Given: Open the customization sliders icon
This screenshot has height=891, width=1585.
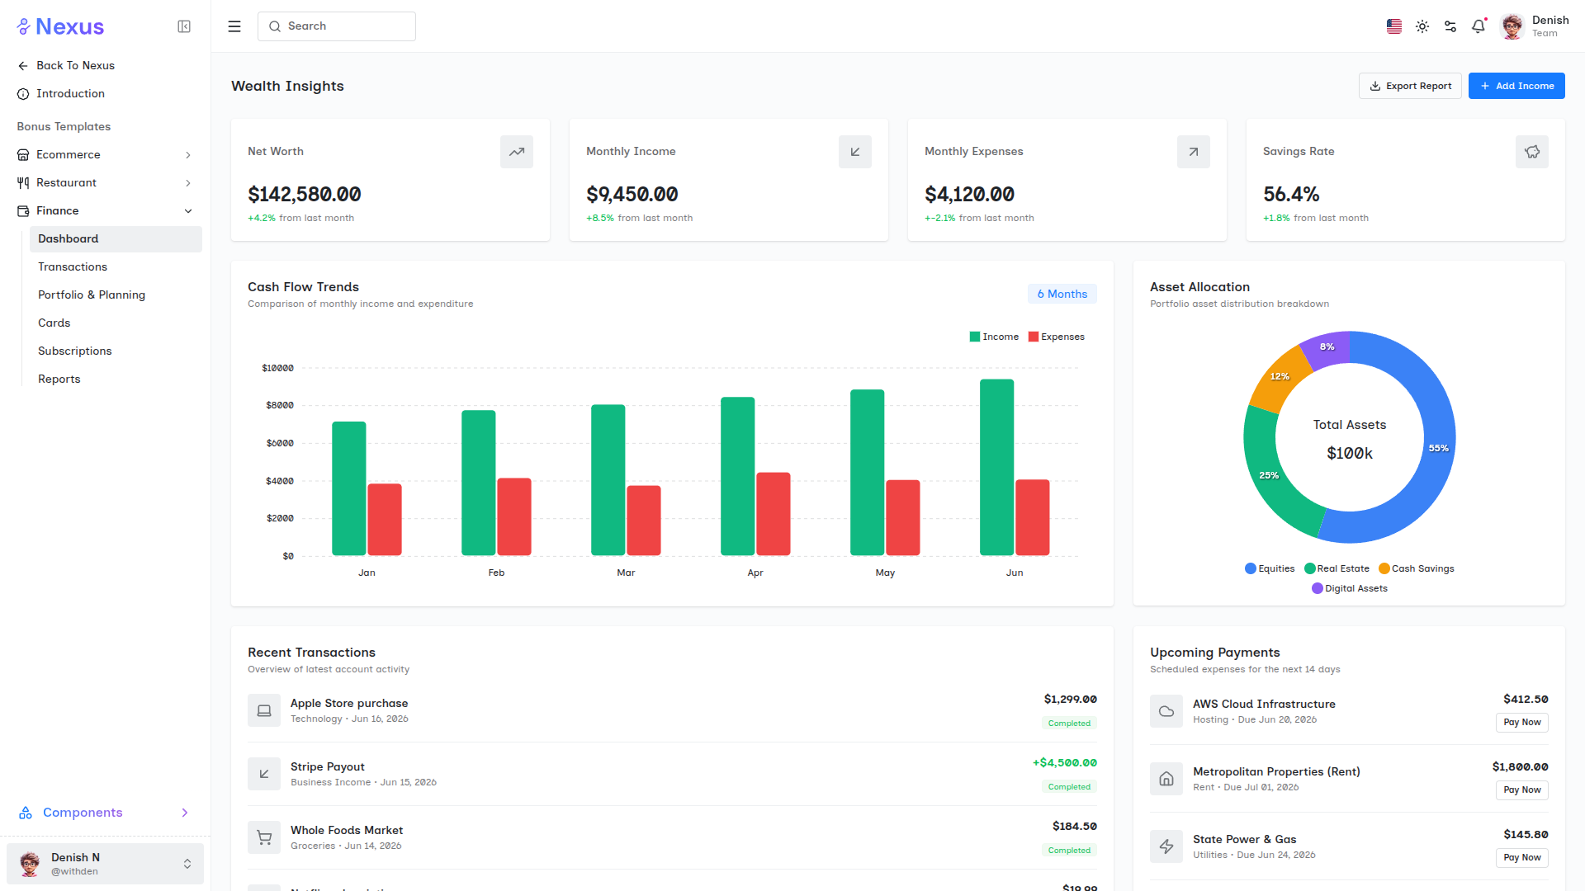Looking at the screenshot, I should coord(1450,26).
